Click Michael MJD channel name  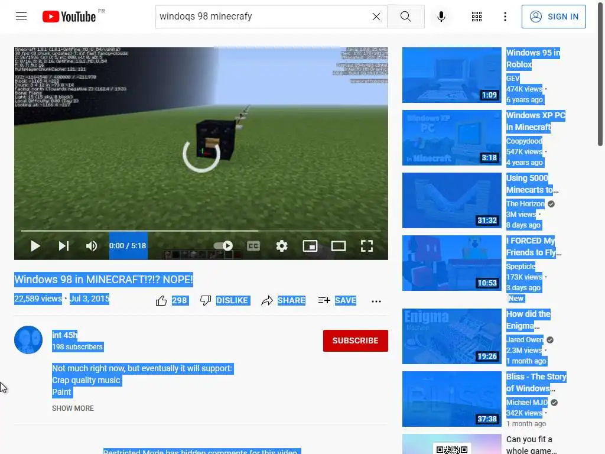point(526,402)
